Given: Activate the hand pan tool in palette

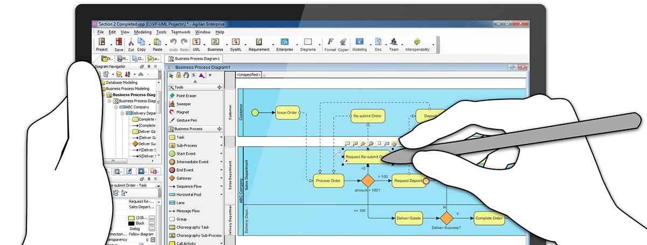Looking at the screenshot, I should click(x=186, y=75).
